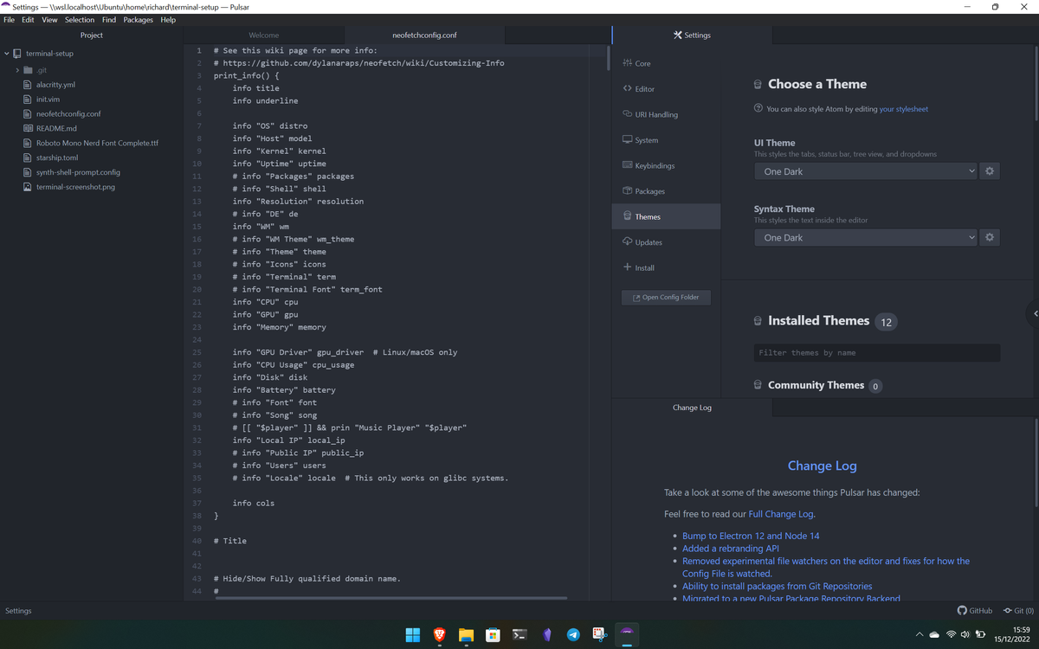Viewport: 1039px width, 649px height.
Task: Switch to the Updates settings section
Action: point(649,241)
